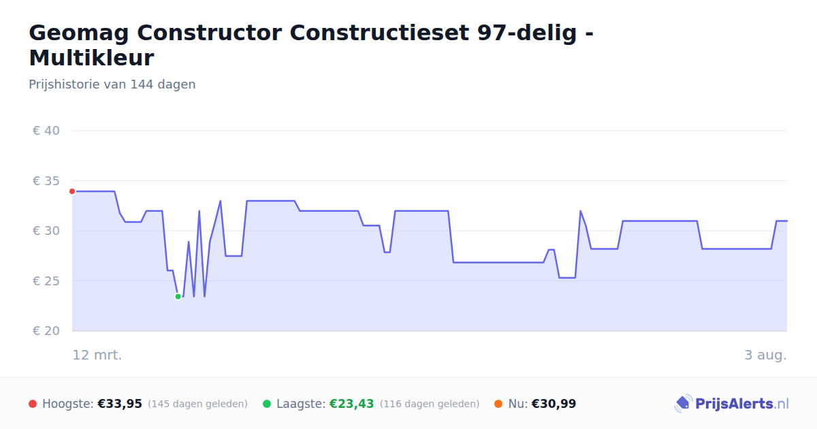Viewport: 817px width, 429px height.
Task: Open the PrijsAlerts.nl brand link
Action: 731,404
